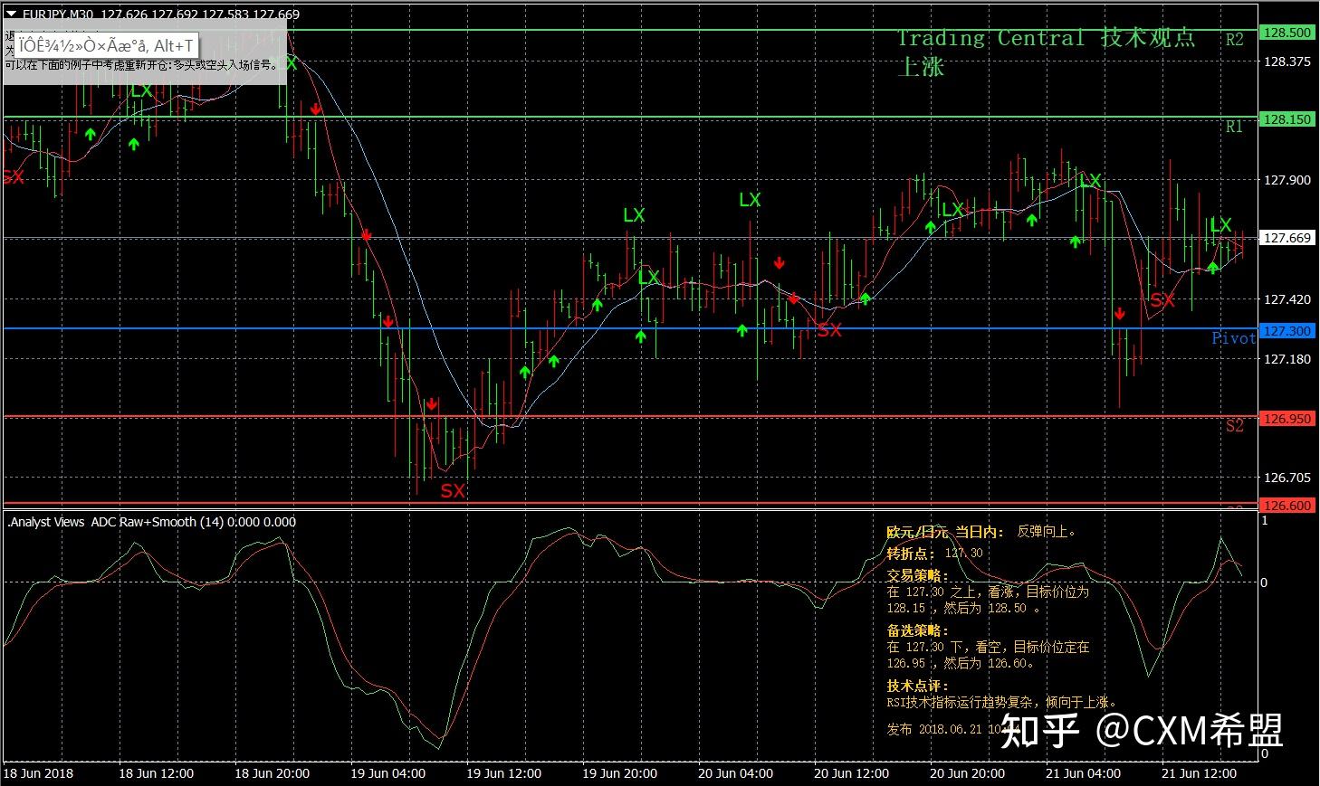Click the current price tag 127.669
Screen dimensions: 1320x786
[x=1287, y=238]
